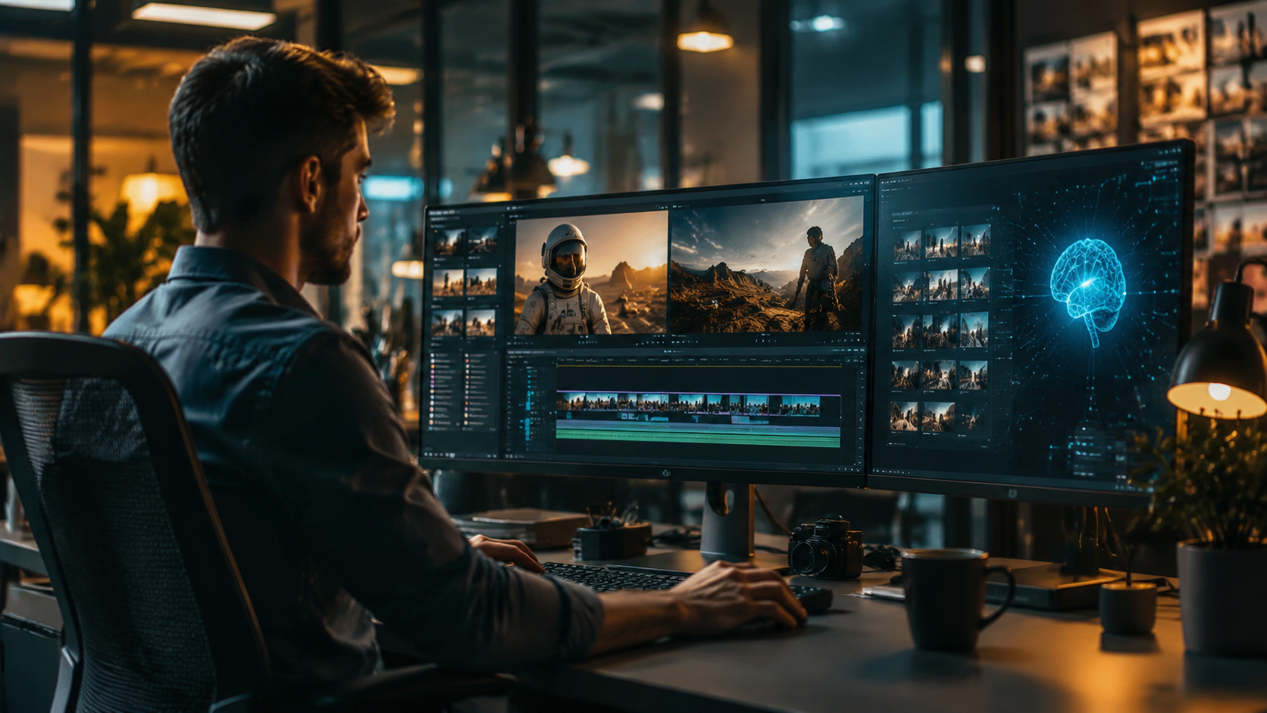Click the program preview showing man on mountains
The width and height of the screenshot is (1267, 713).
point(767,267)
